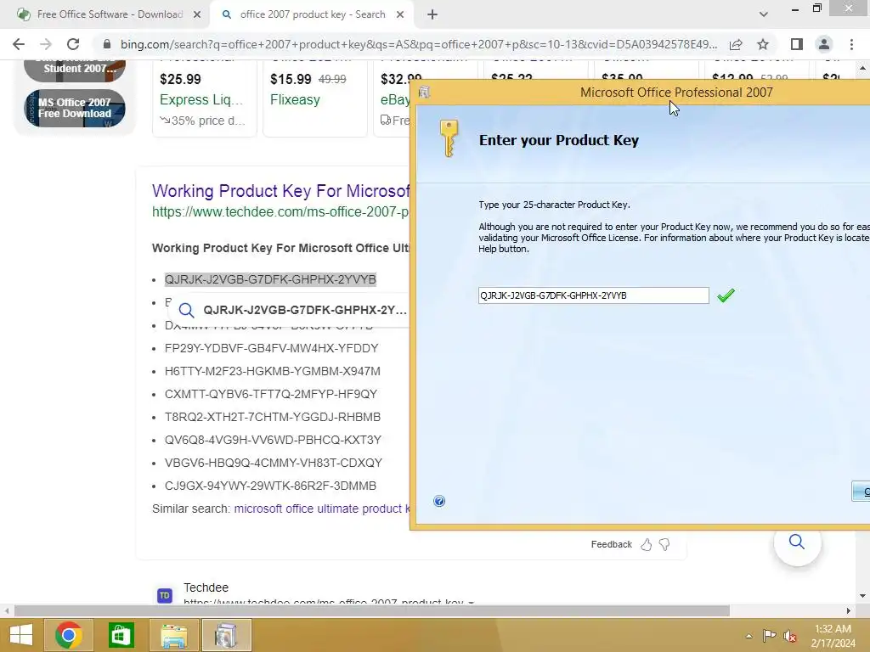Screen dimensions: 870x652
Task: Expand the tab search chevron
Action: [x=764, y=14]
